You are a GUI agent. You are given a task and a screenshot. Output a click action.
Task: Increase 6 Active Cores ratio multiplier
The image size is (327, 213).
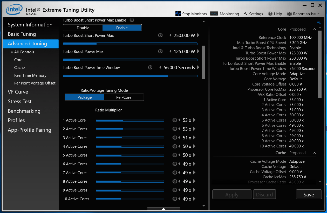click(194, 164)
